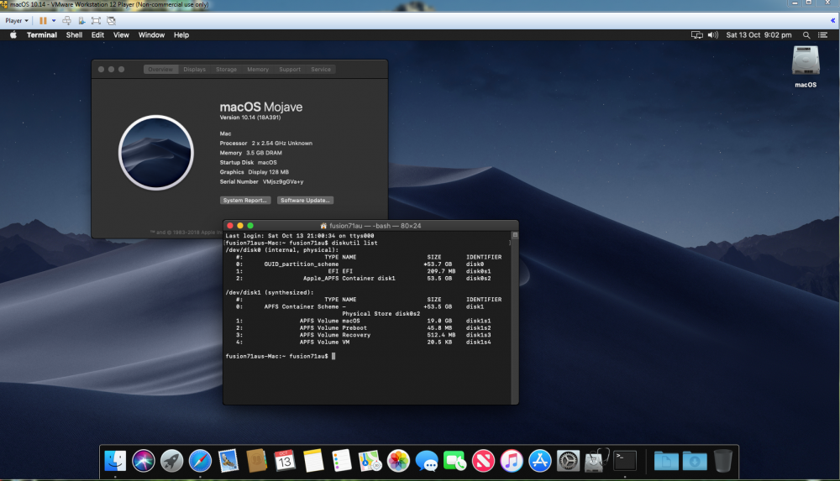
Task: Open the Downloads folder stack
Action: pos(695,461)
